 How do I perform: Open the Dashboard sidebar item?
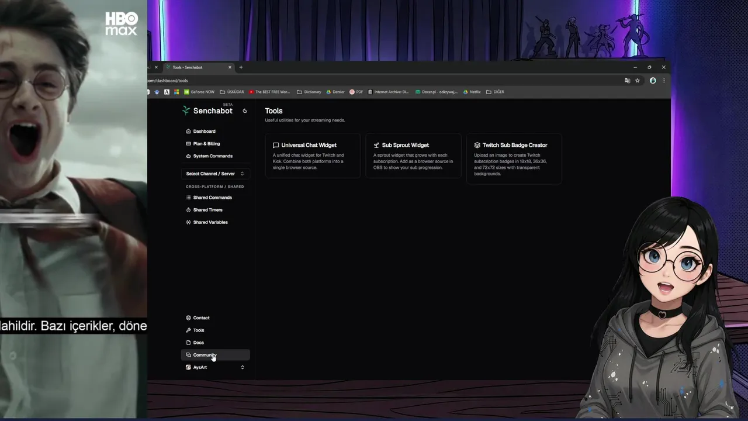[x=215, y=131]
